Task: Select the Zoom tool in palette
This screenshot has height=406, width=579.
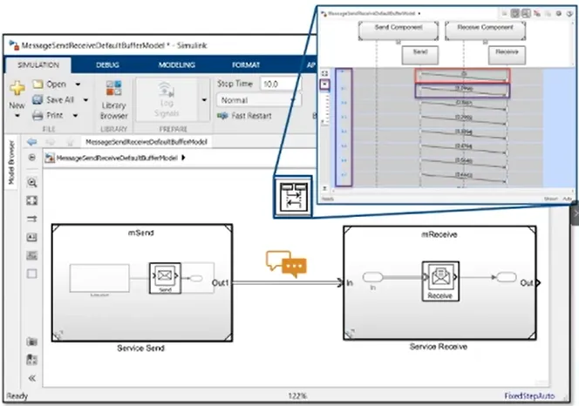Action: tap(31, 182)
